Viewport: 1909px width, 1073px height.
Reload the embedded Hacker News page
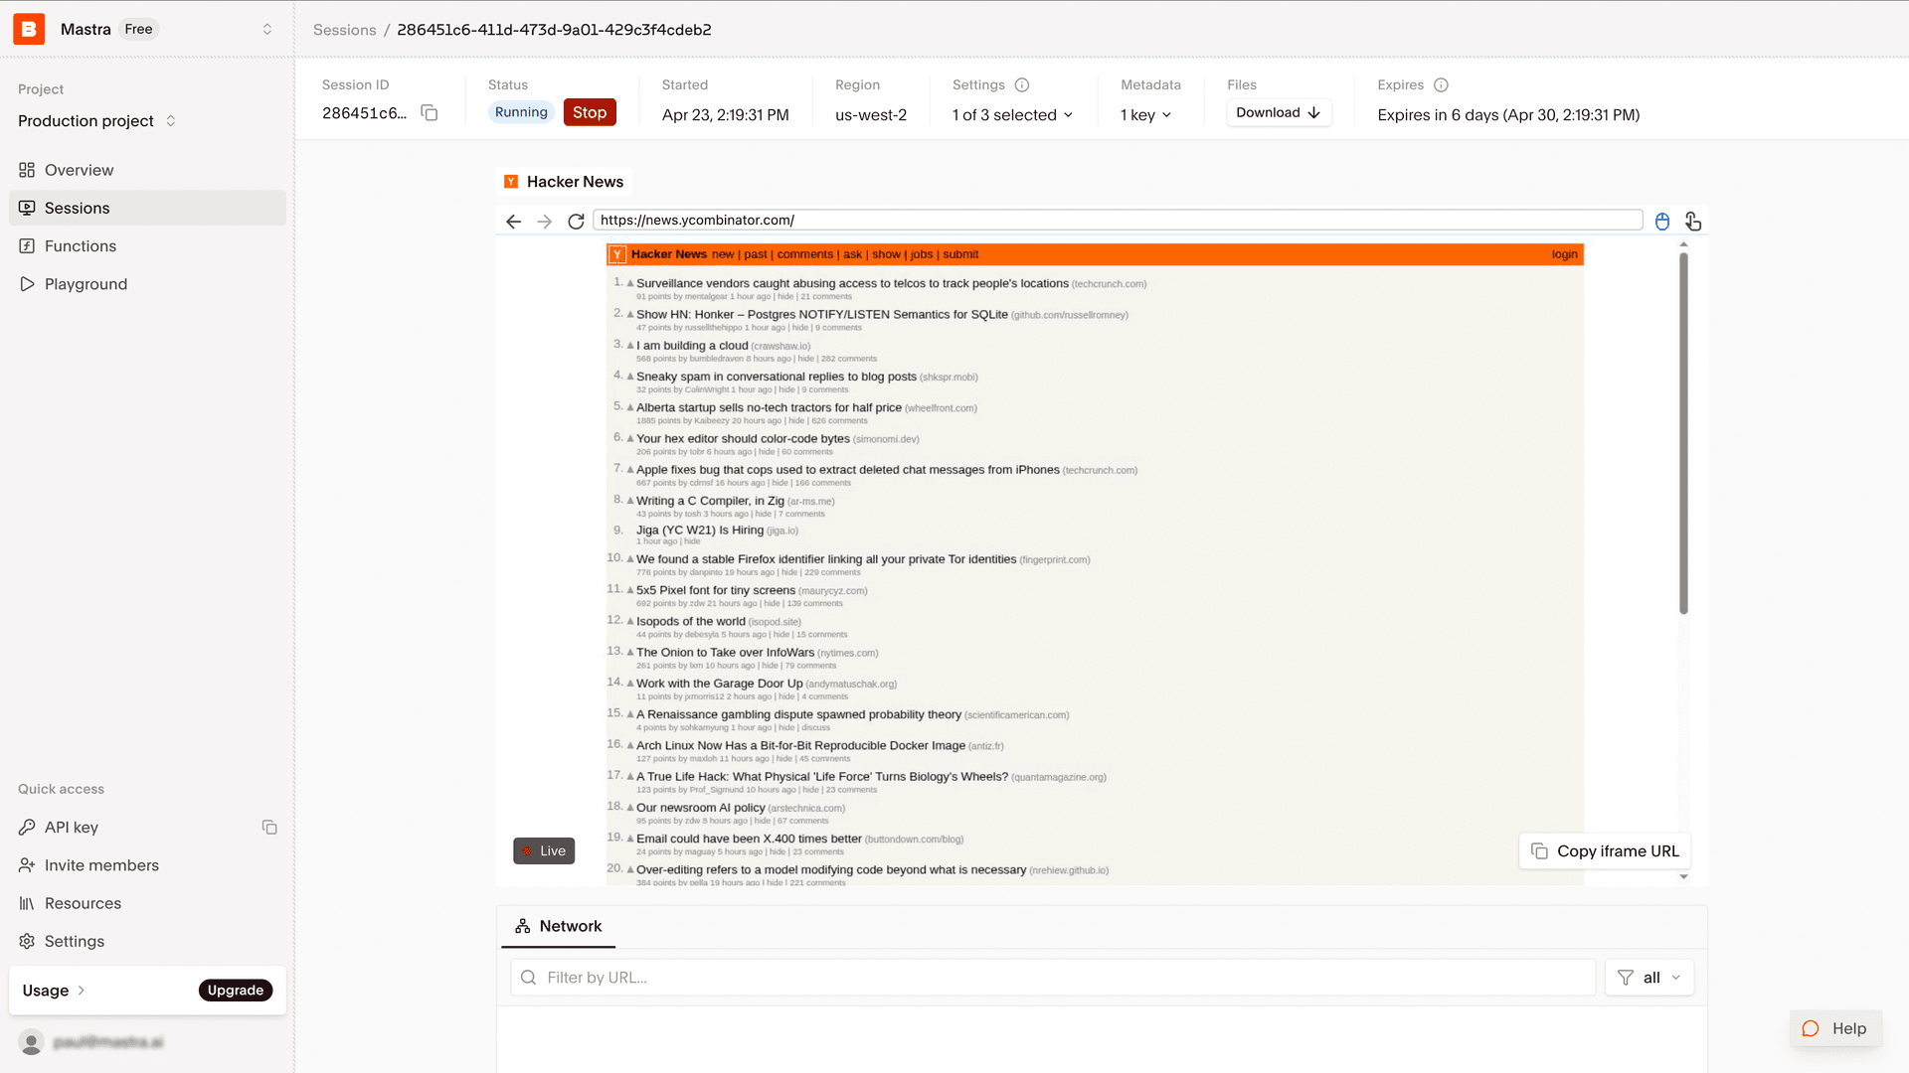point(576,221)
